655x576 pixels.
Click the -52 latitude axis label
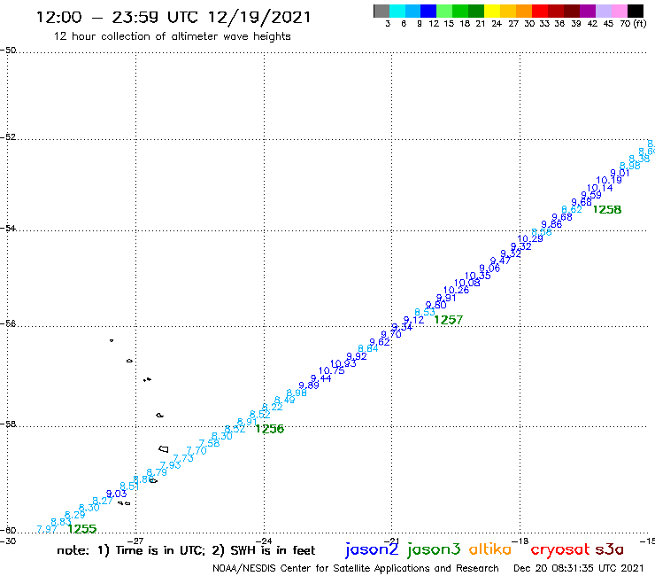click(x=8, y=137)
